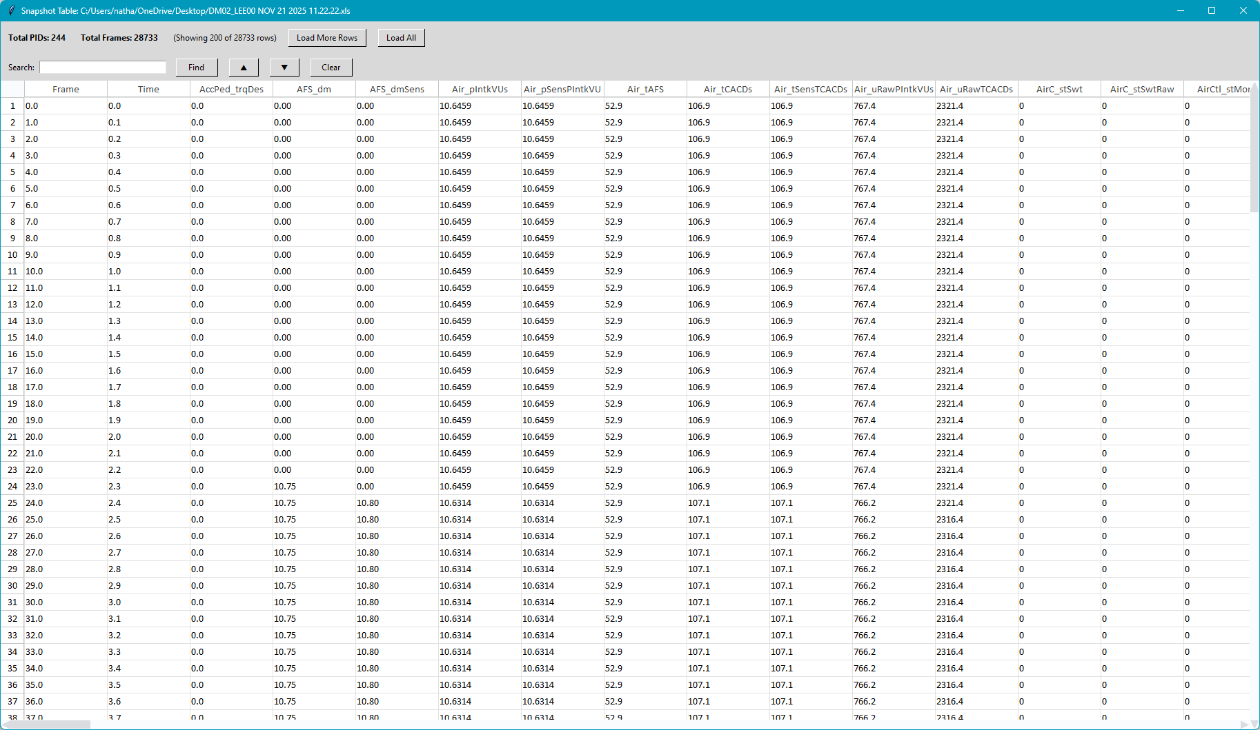Image resolution: width=1260 pixels, height=730 pixels.
Task: Select the Air_pIntkVUs column header
Action: click(480, 89)
